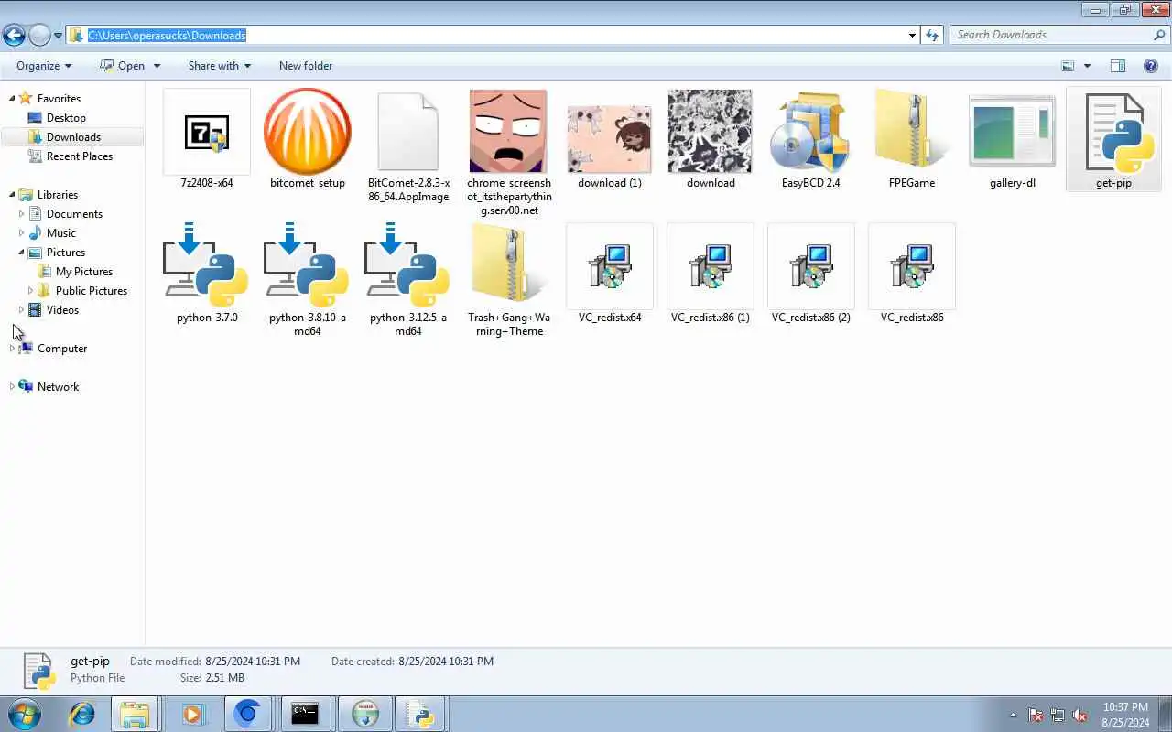Collapse the Pictures library
This screenshot has height=732, width=1172.
(x=21, y=252)
